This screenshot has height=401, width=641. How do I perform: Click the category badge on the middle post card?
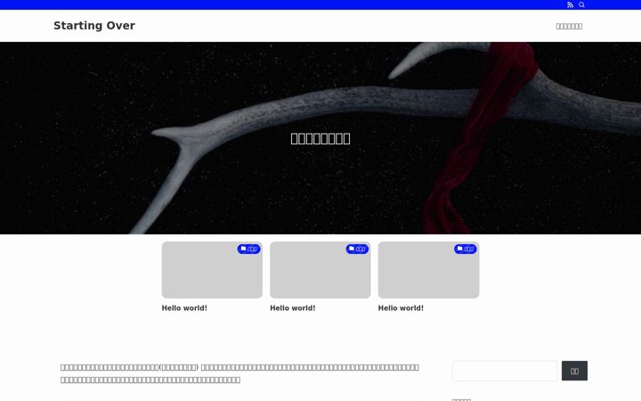pyautogui.click(x=357, y=249)
